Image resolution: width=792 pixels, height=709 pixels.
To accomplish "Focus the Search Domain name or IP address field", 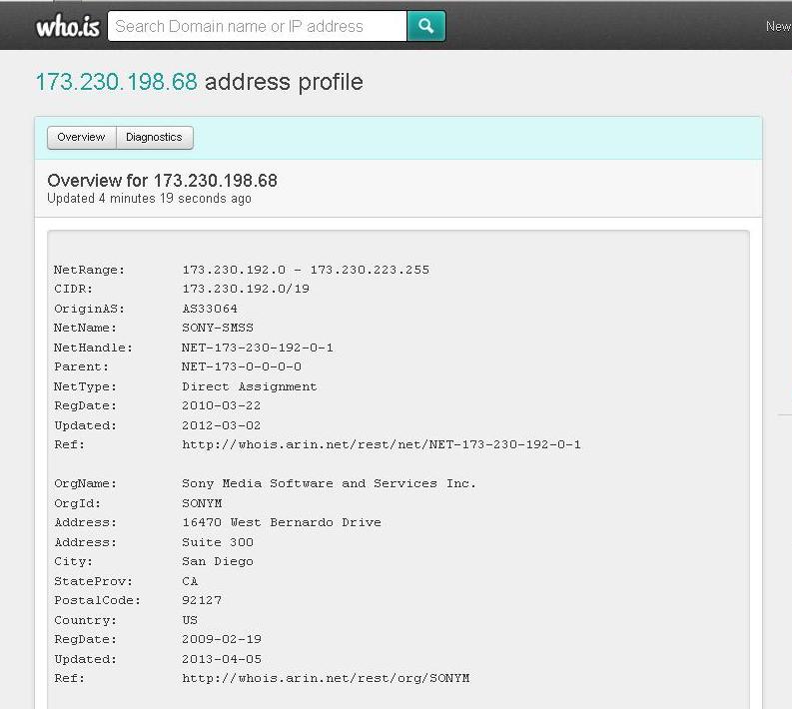I will 257,26.
